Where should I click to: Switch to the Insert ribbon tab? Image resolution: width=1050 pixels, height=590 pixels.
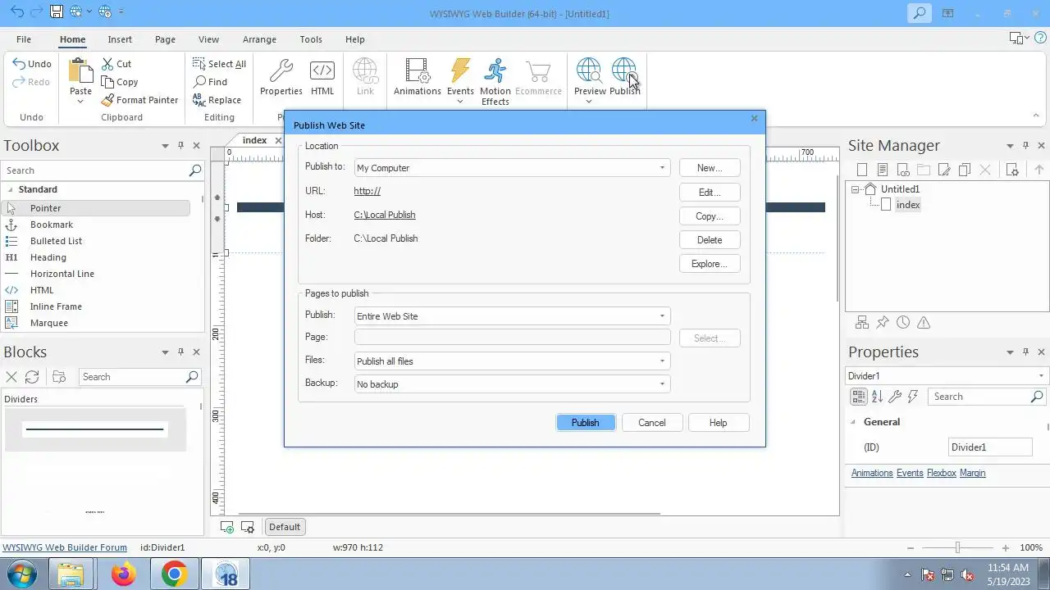click(x=120, y=39)
